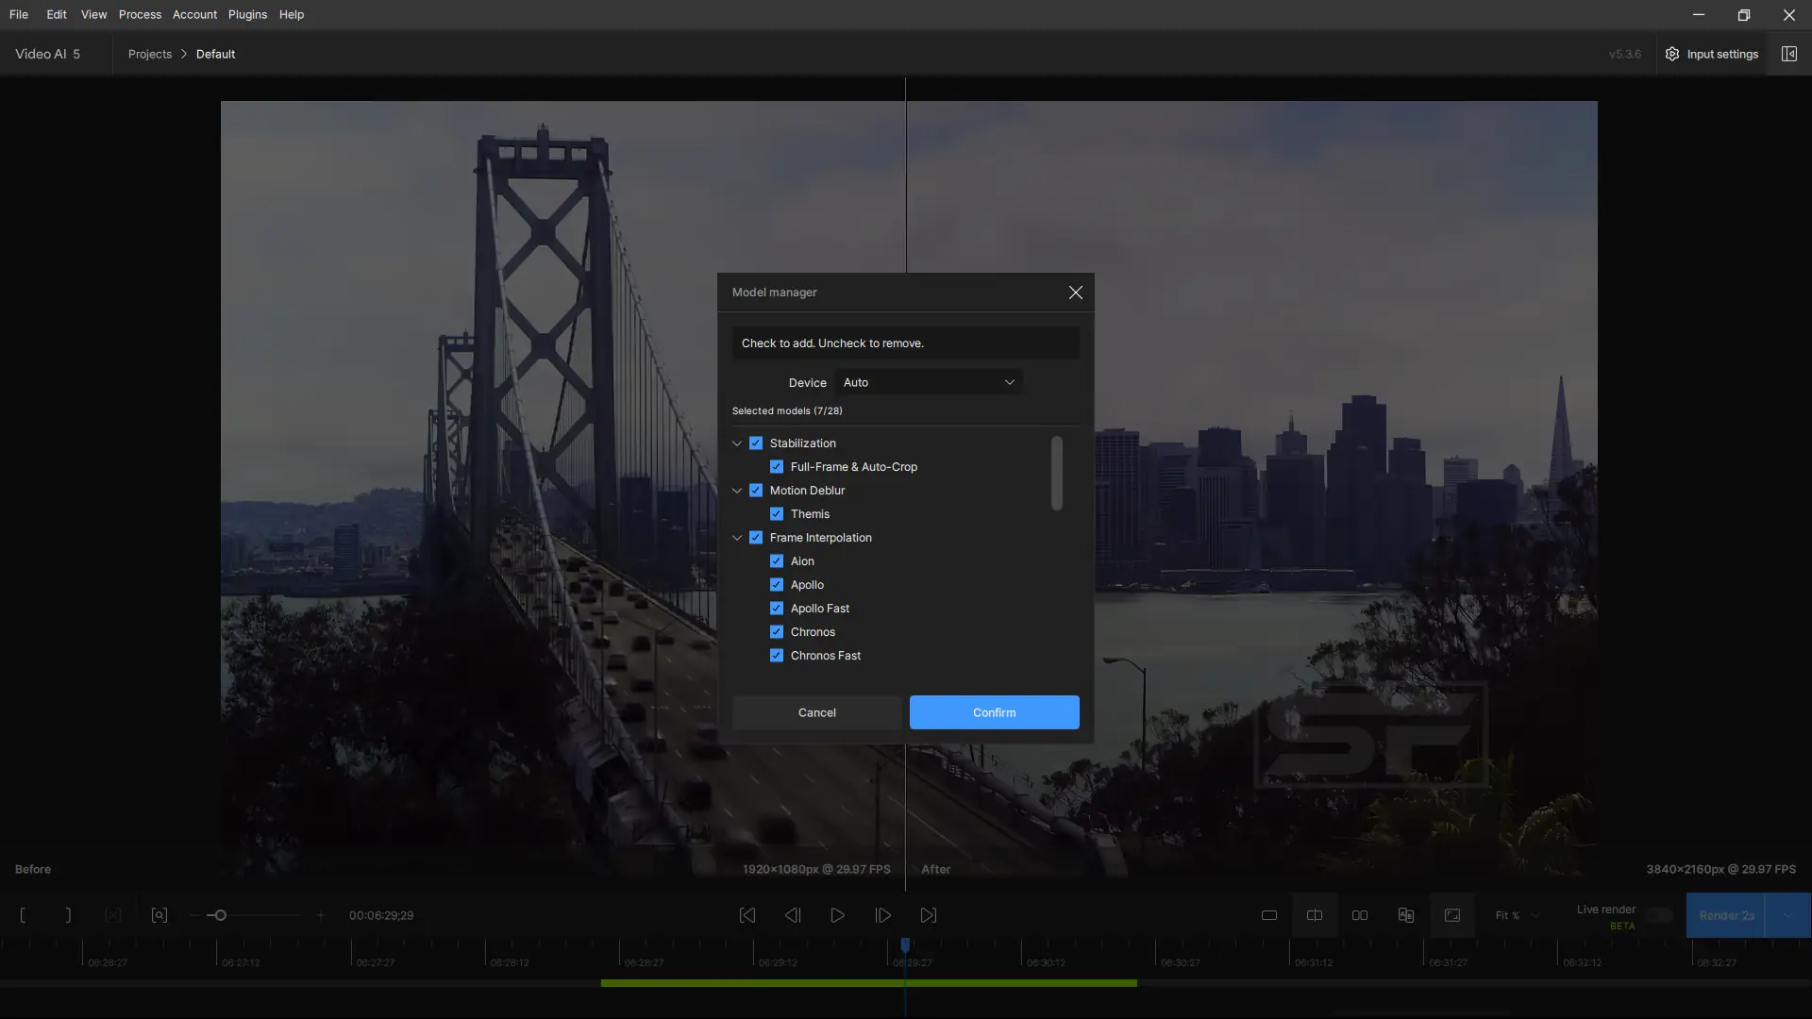The width and height of the screenshot is (1812, 1019).
Task: Toggle the right side panel icon
Action: click(1788, 54)
